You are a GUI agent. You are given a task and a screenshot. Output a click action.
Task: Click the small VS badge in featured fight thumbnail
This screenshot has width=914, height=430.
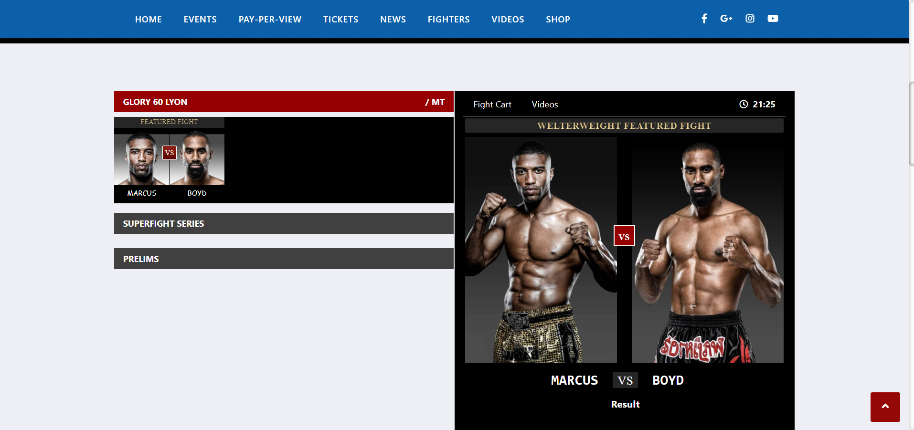(x=170, y=153)
